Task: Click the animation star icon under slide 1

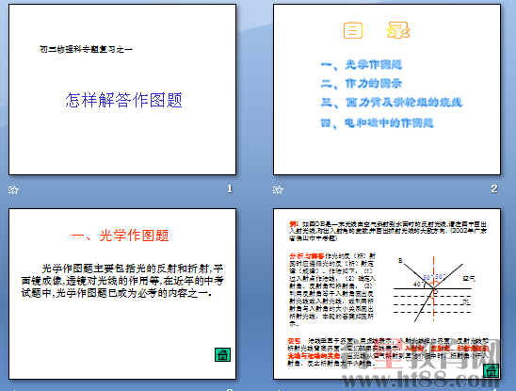Action: (13, 189)
